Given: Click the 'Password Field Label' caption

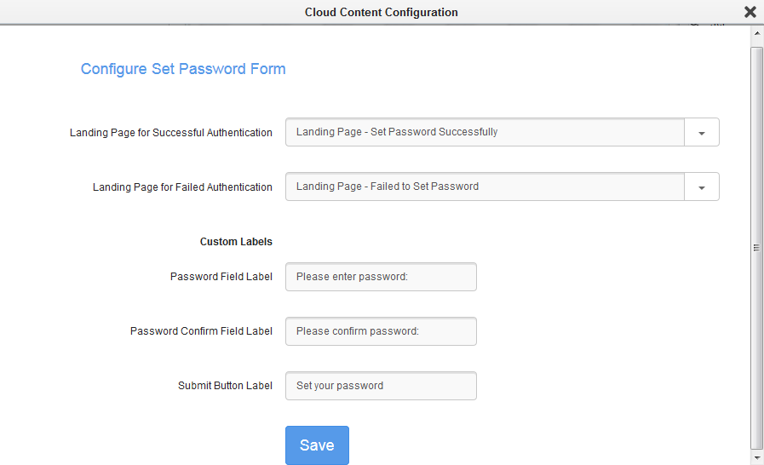Looking at the screenshot, I should tap(221, 277).
